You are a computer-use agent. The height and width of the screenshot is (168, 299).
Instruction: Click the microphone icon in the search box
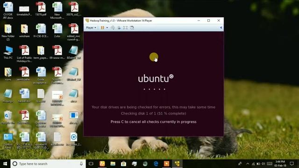click(x=81, y=164)
